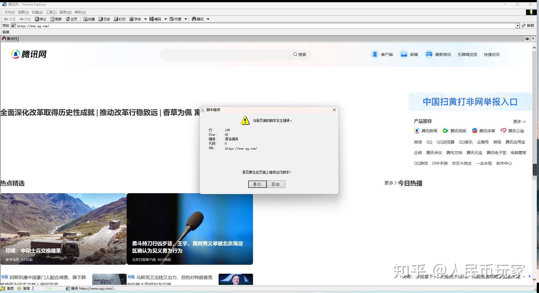The image size is (539, 293).
Task: Stop page loading with 停止 button
Action: click(x=41, y=19)
